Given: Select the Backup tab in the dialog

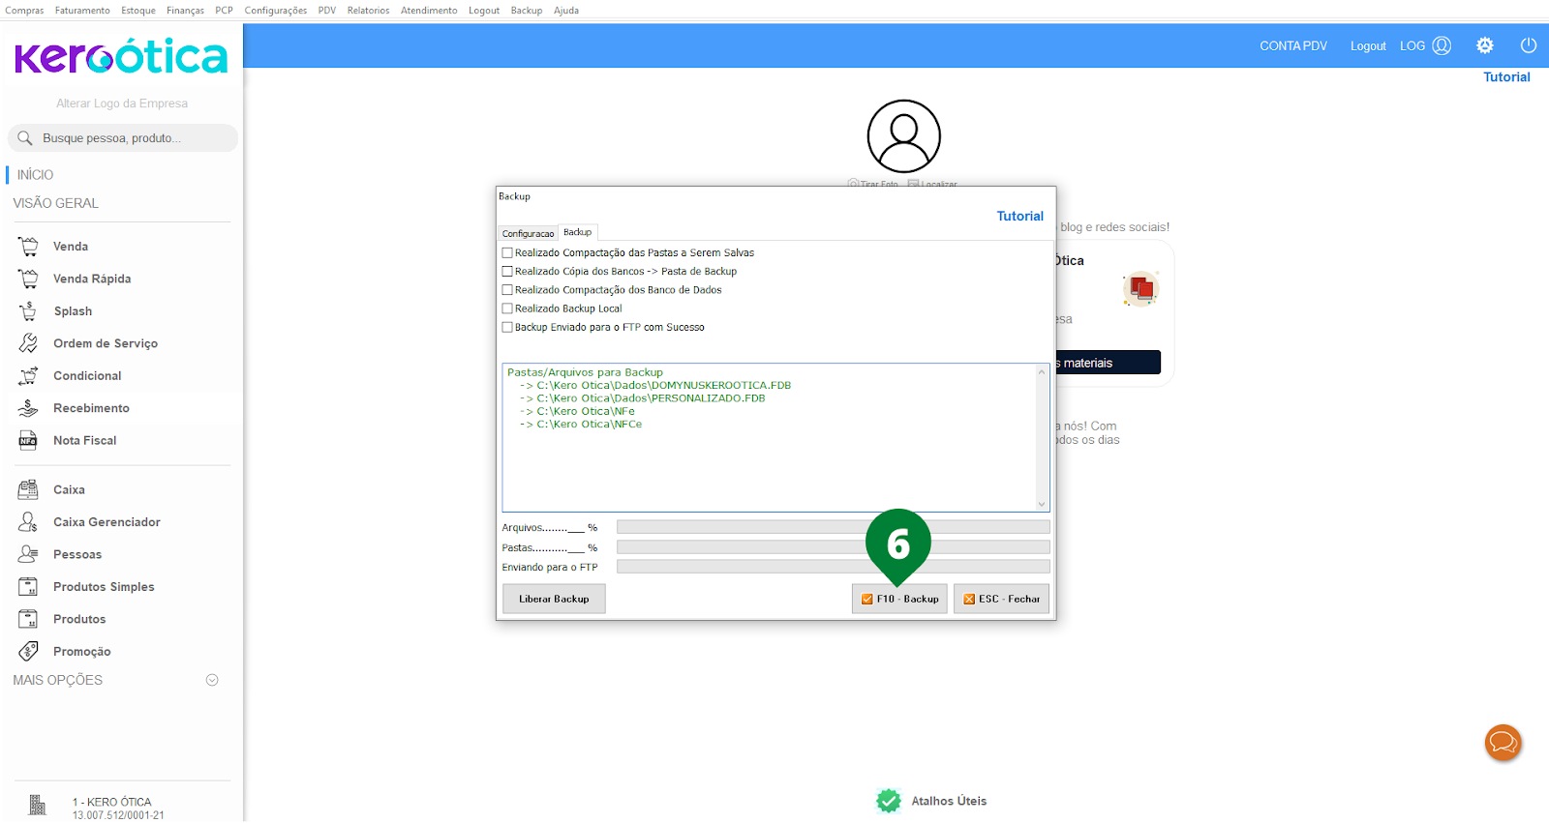Looking at the screenshot, I should tap(578, 232).
